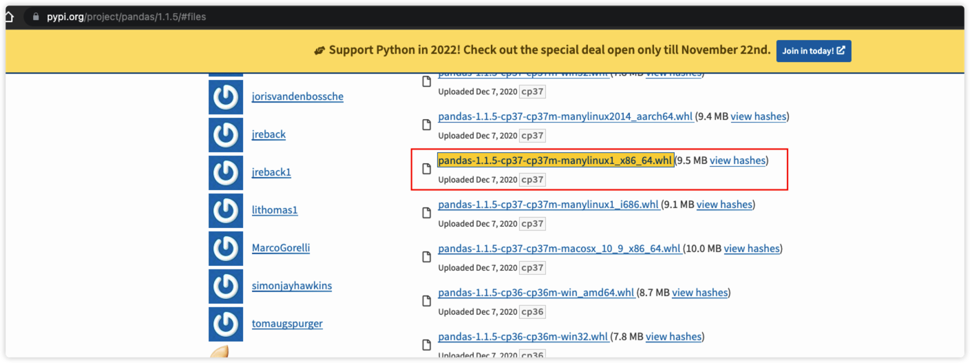970x363 pixels.
Task: Click the pypi.org URL address bar
Action: (x=126, y=17)
